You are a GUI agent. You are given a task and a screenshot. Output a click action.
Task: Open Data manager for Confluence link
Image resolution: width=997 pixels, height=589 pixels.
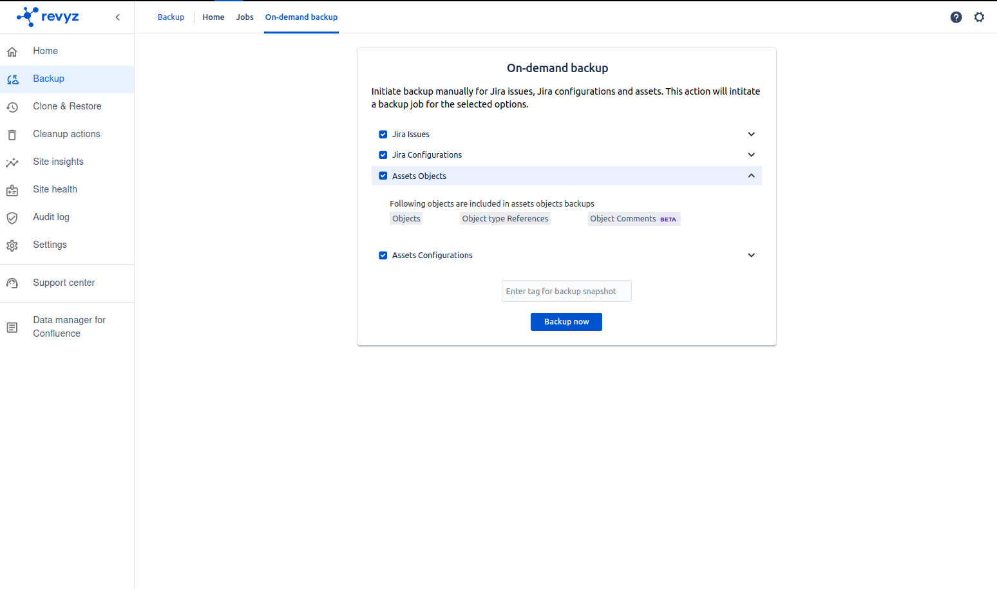coord(69,327)
